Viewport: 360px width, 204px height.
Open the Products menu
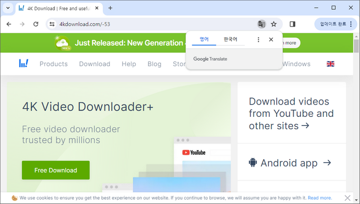[53, 64]
